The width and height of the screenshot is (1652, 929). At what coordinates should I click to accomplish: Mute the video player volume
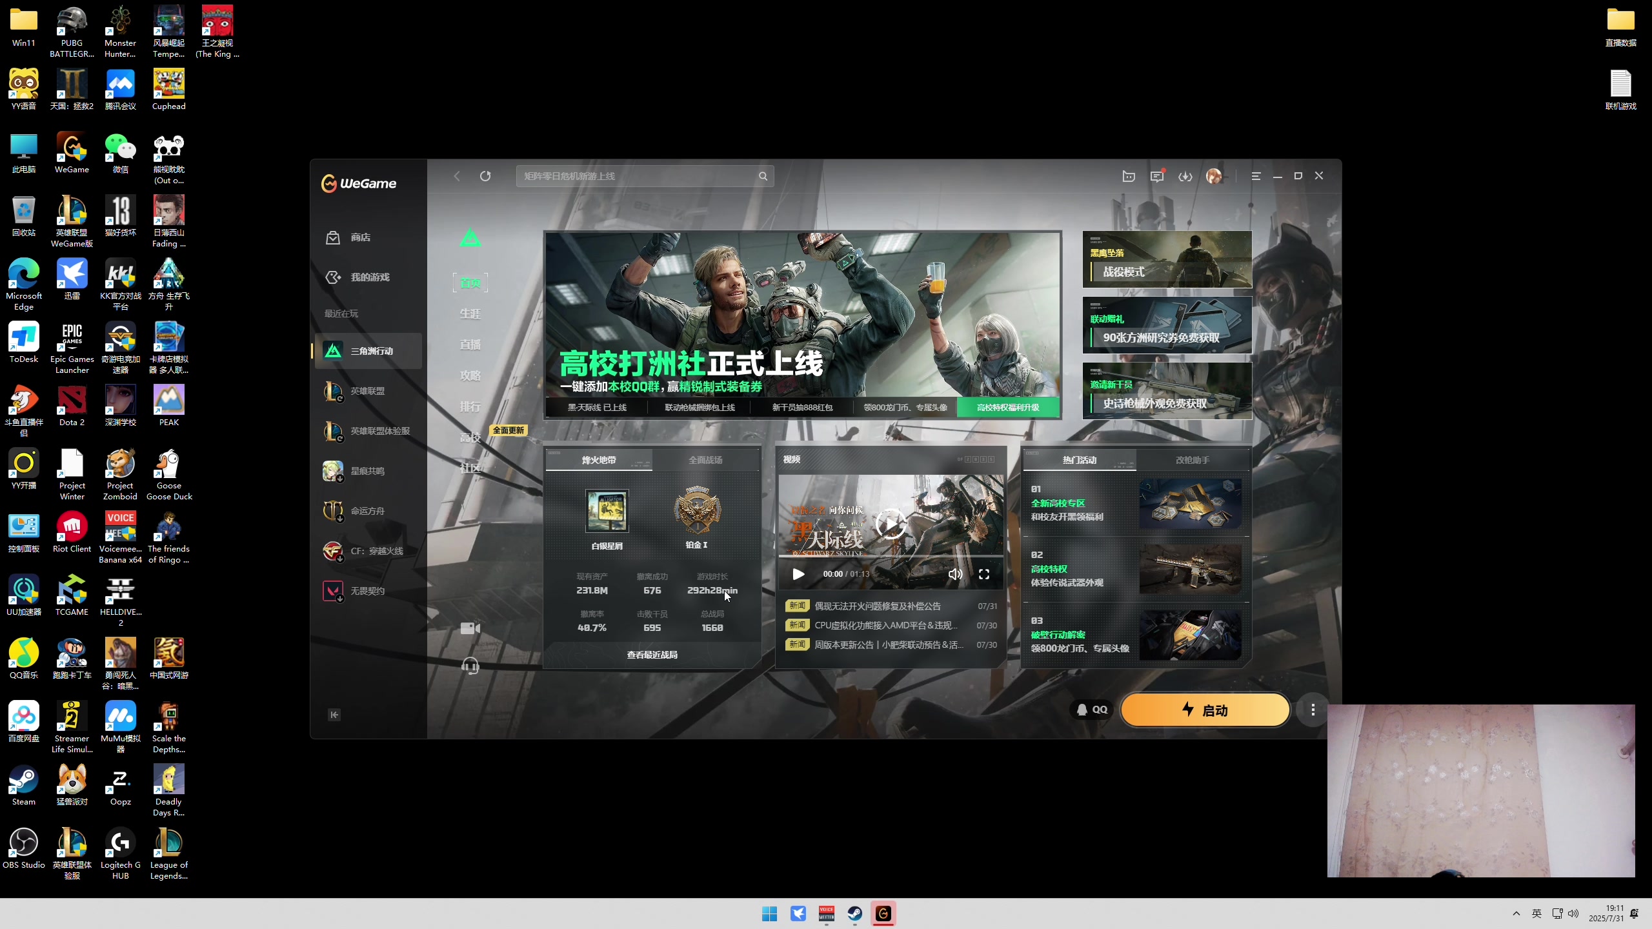pyautogui.click(x=955, y=574)
